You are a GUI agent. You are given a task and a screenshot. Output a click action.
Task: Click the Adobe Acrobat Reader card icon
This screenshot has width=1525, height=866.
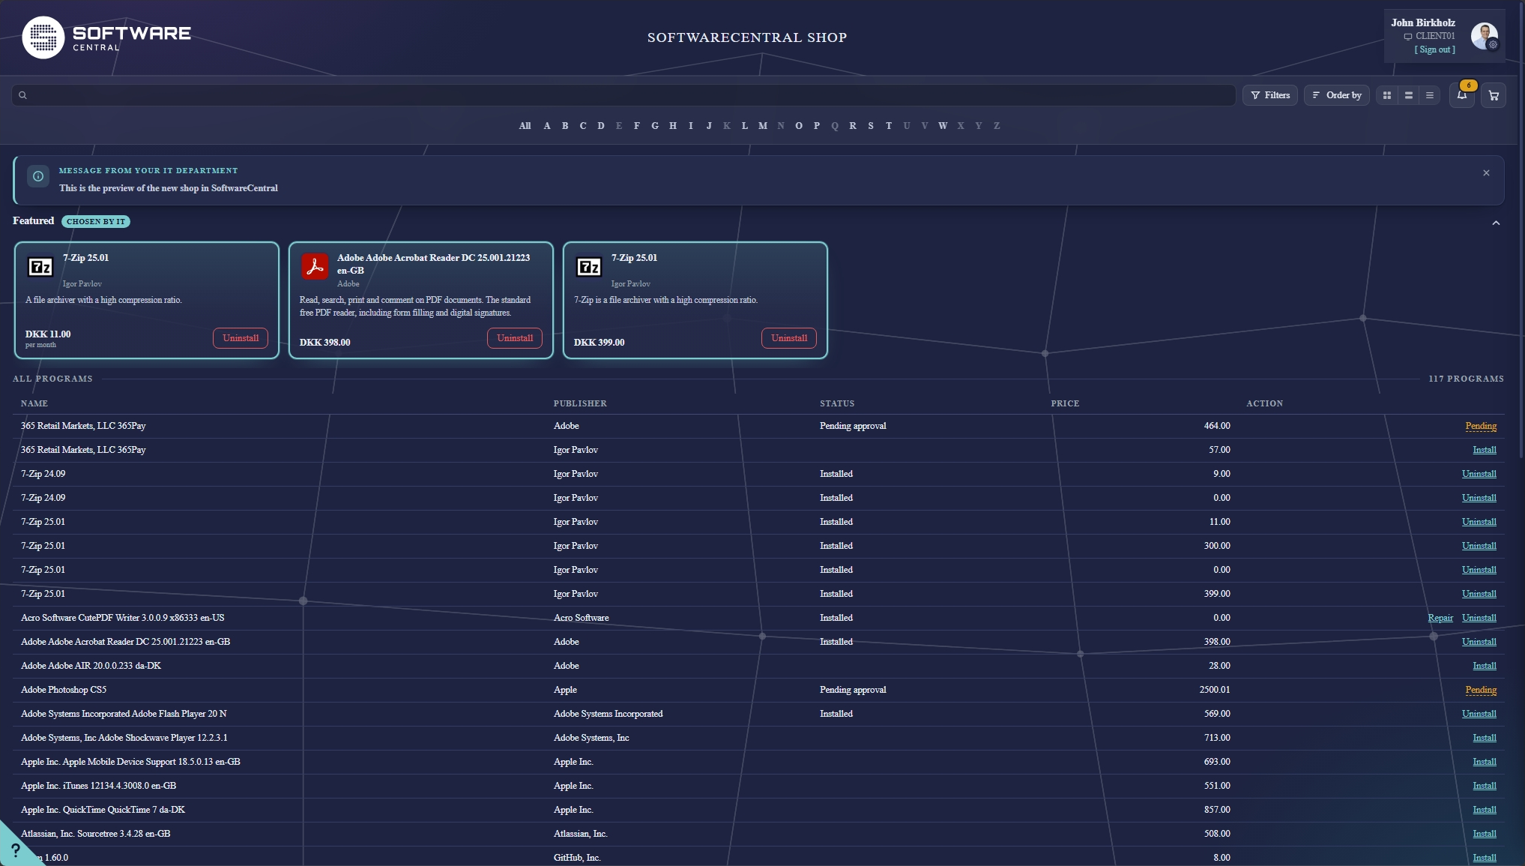tap(315, 266)
